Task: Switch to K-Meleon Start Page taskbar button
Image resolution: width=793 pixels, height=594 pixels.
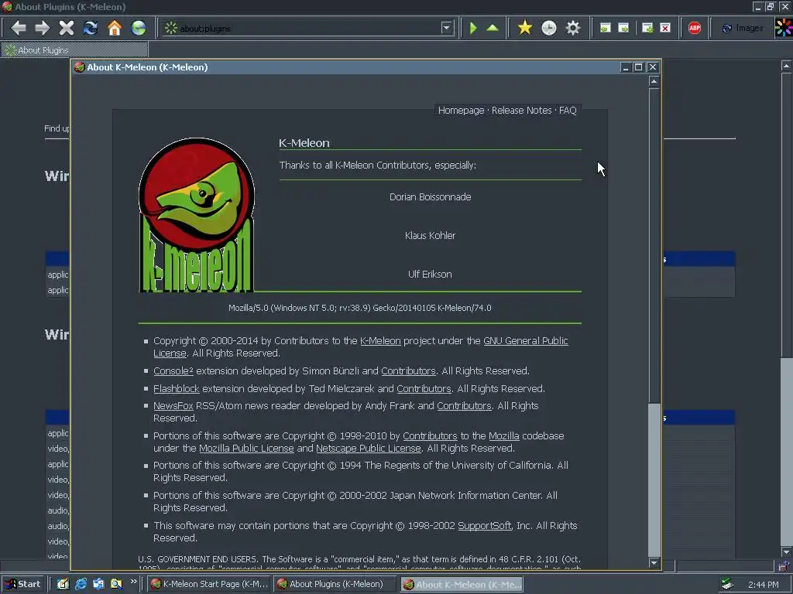Action: (209, 584)
